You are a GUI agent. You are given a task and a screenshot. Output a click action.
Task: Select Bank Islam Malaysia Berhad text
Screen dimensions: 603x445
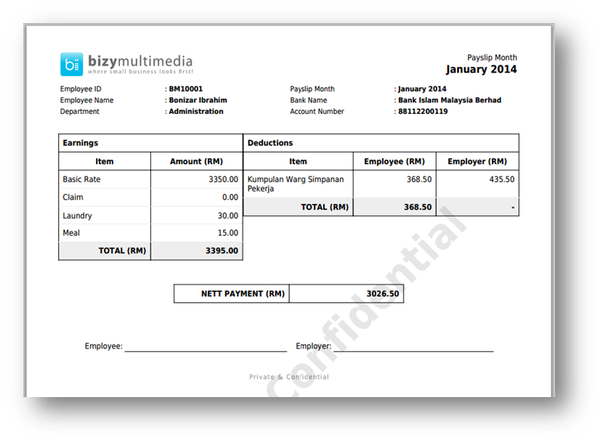(x=450, y=100)
